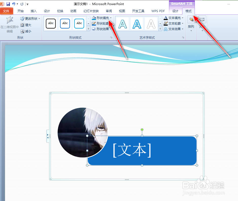Click 文本轮廓 icon
The image size is (238, 201).
coord(166,24)
